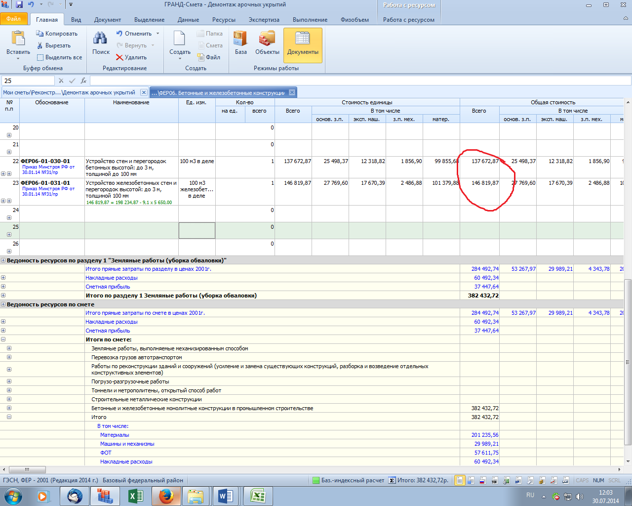This screenshot has width=632, height=506.
Task: Open the Экспертиза ribbon tab
Action: (x=264, y=20)
